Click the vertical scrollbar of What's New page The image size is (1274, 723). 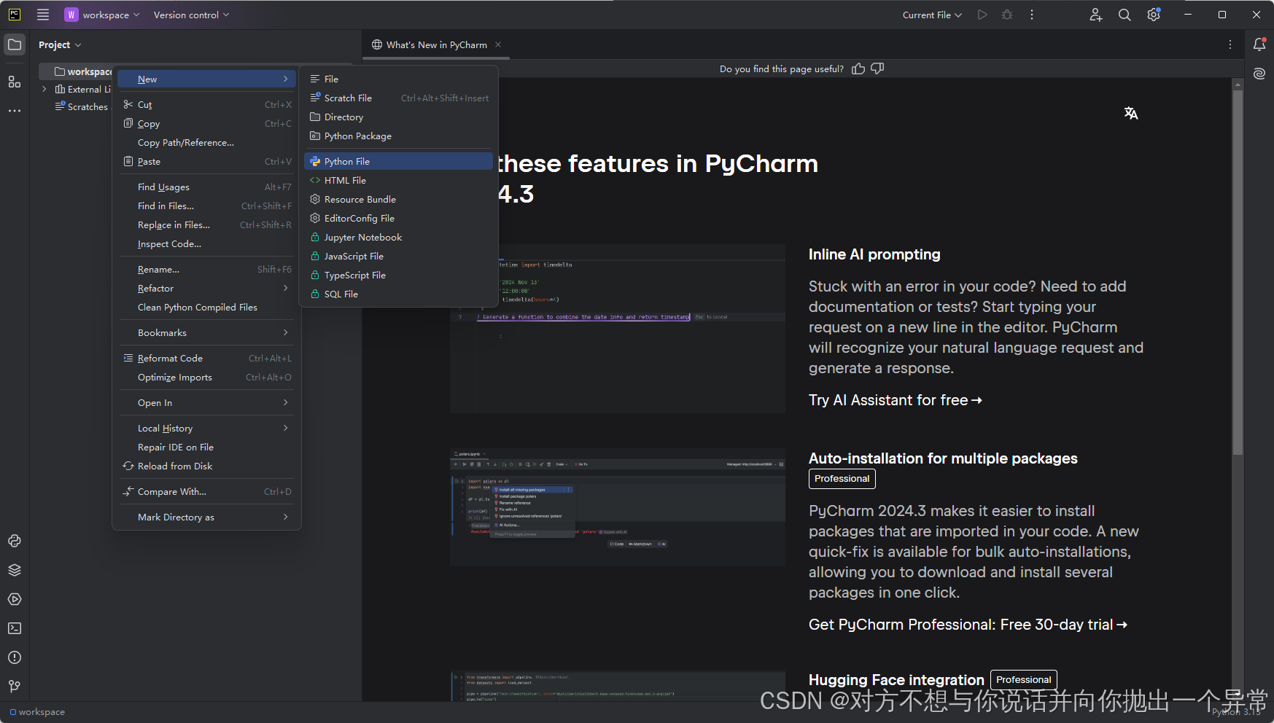point(1238,273)
